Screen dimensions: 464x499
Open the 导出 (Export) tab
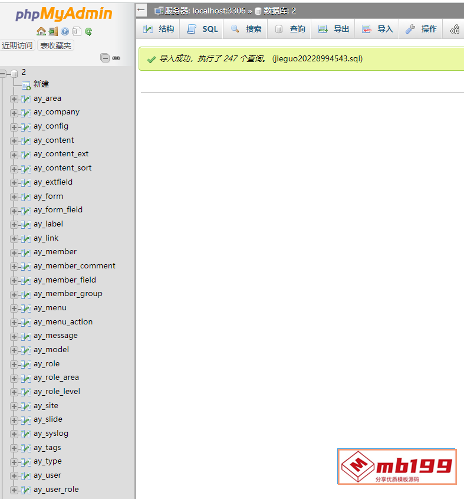[x=334, y=29]
